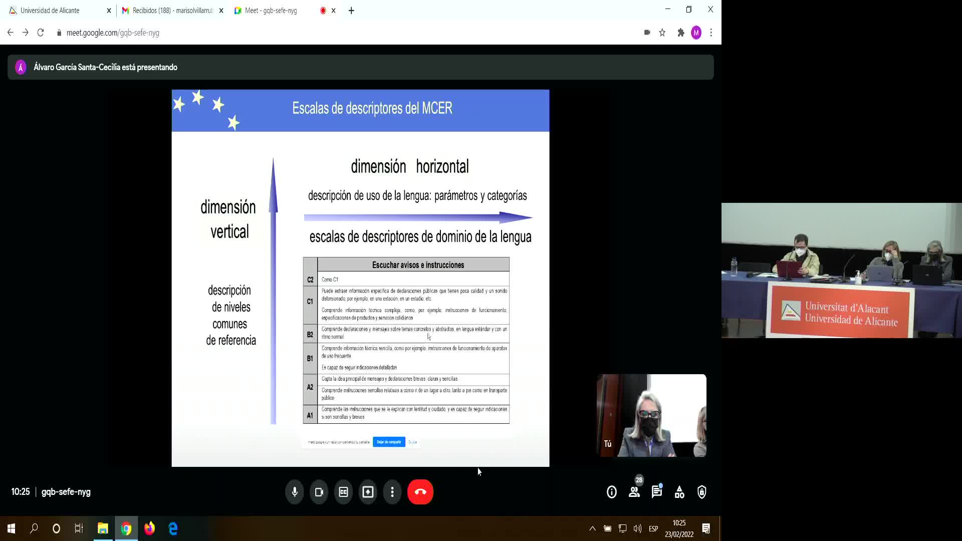The width and height of the screenshot is (962, 541).
Task: Show participants list with 28 badge
Action: point(634,492)
